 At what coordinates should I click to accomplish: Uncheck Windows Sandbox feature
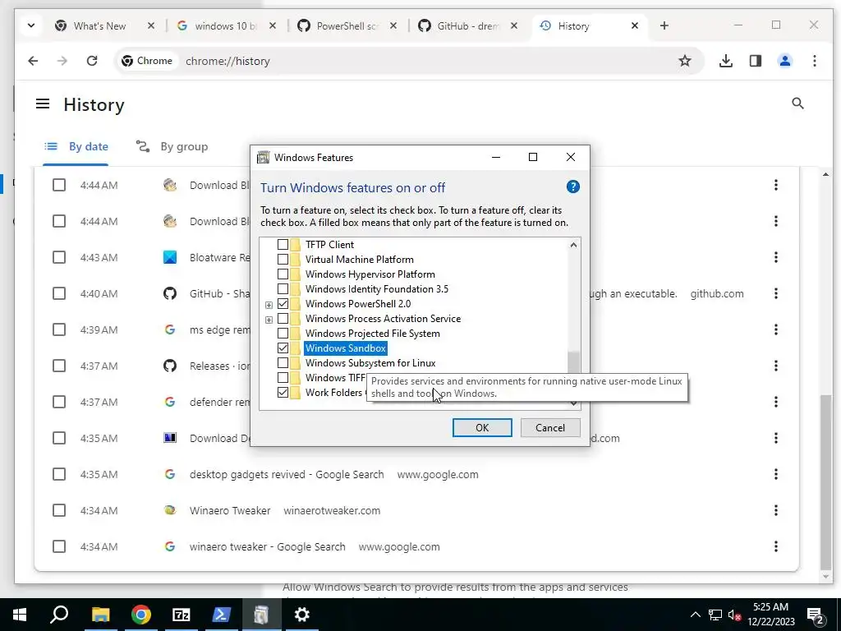tap(283, 348)
